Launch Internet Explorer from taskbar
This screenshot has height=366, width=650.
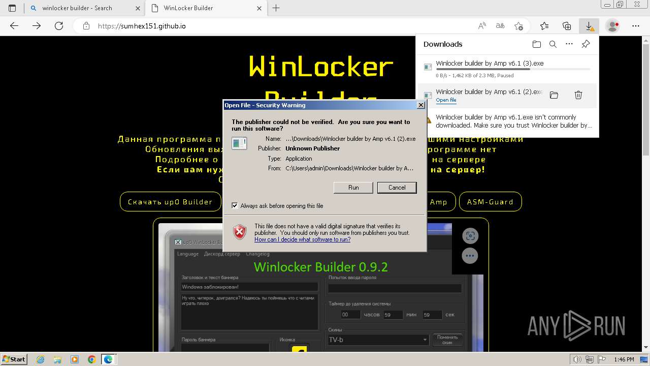[x=40, y=359]
